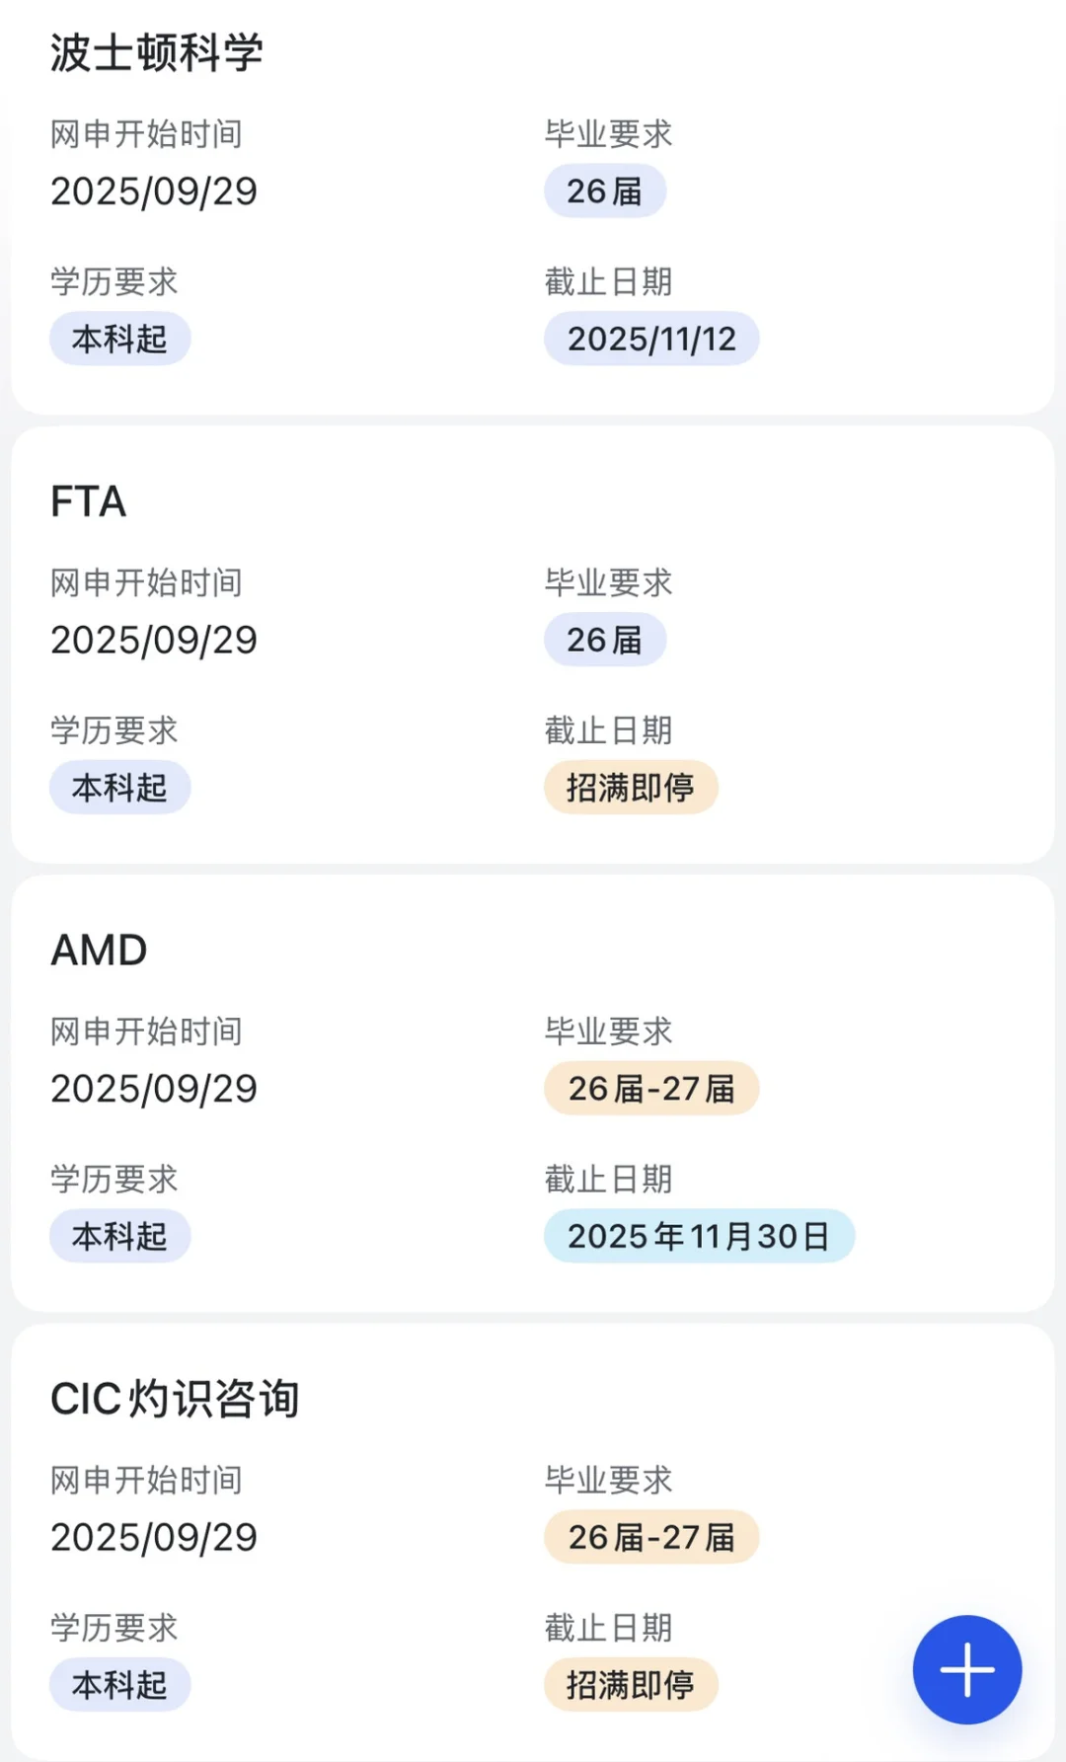Image resolution: width=1066 pixels, height=1762 pixels.
Task: Tap FTA's 2025/09/29 application start date
Action: click(154, 640)
